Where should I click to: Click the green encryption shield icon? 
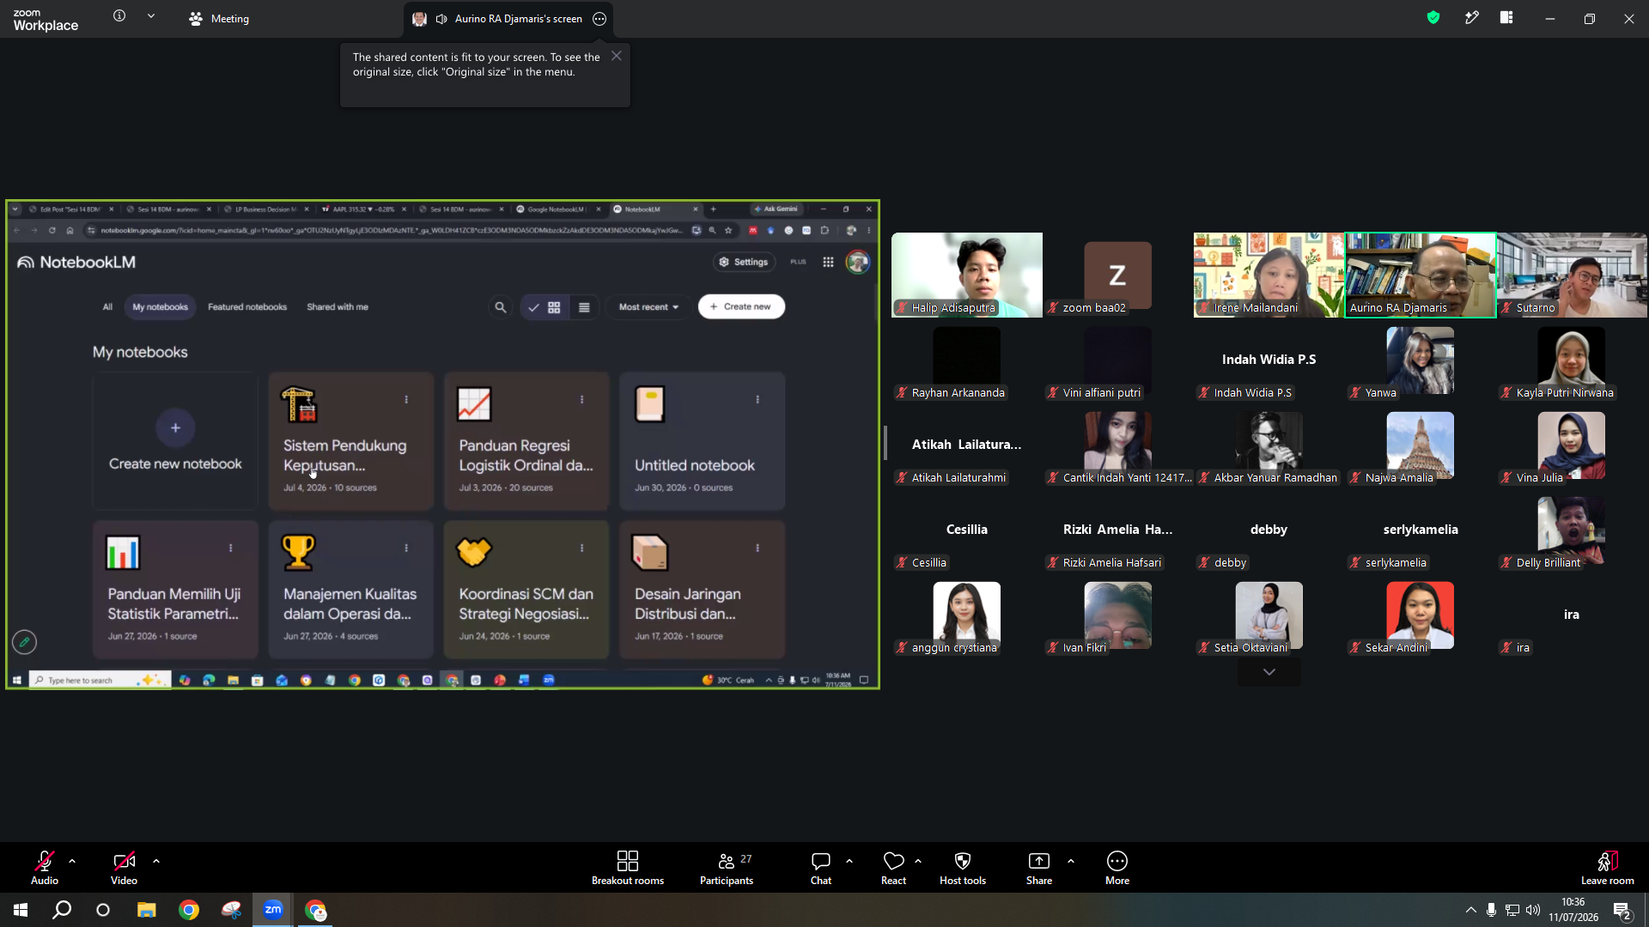click(1433, 18)
